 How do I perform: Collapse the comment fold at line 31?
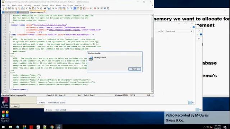[10, 56]
